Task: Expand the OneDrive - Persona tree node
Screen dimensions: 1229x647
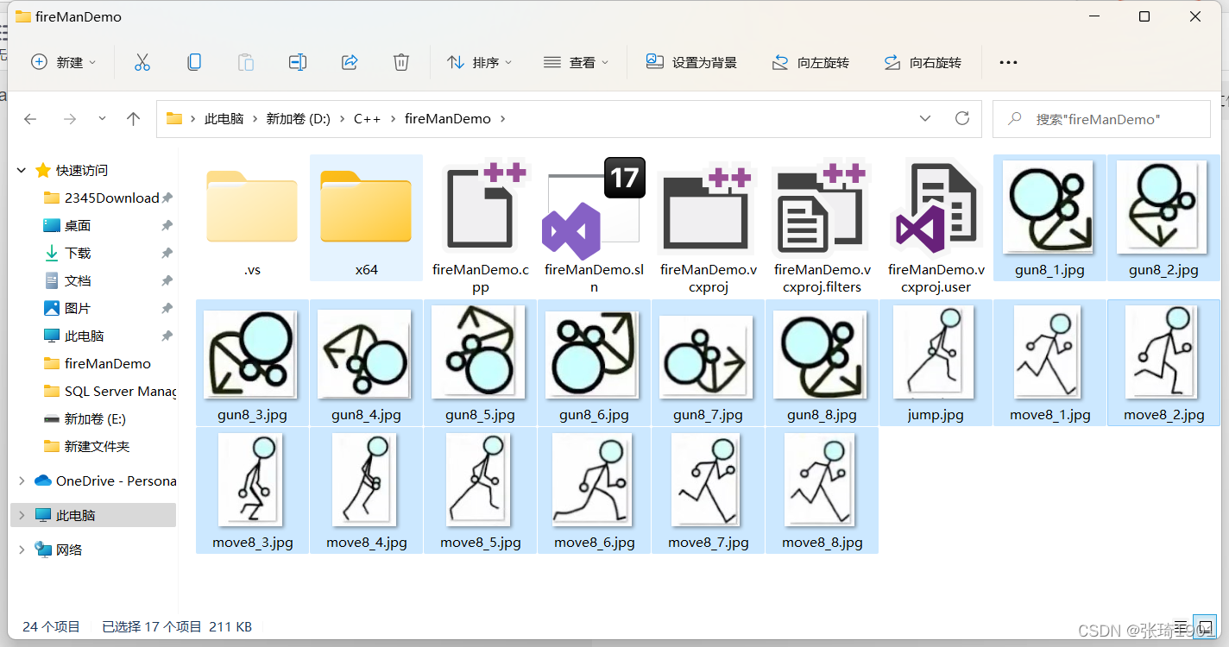Action: click(22, 481)
